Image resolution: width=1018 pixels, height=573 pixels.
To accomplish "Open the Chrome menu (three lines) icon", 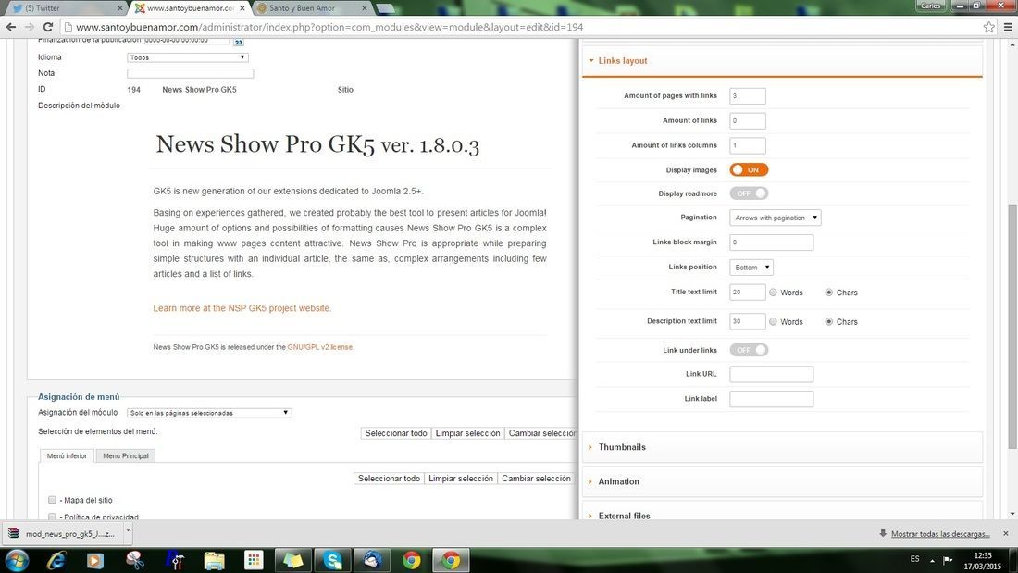I will (x=1008, y=27).
